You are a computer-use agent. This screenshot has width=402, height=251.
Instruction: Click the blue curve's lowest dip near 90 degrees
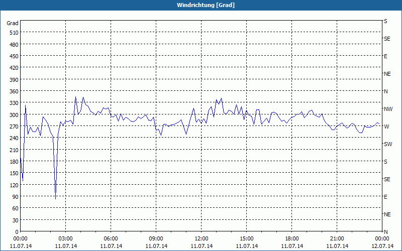(x=55, y=198)
